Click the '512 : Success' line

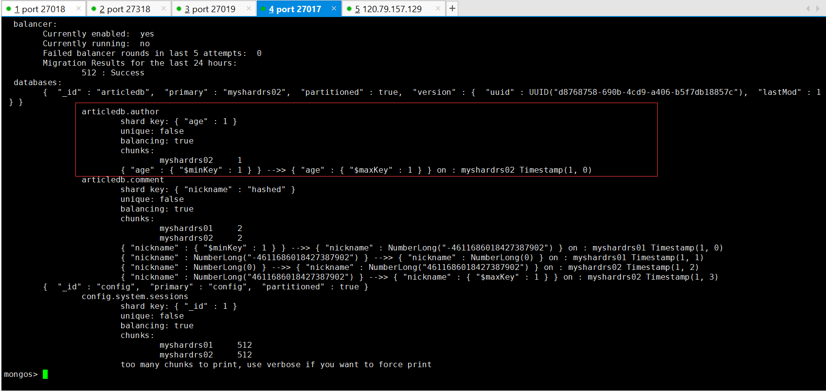113,72
